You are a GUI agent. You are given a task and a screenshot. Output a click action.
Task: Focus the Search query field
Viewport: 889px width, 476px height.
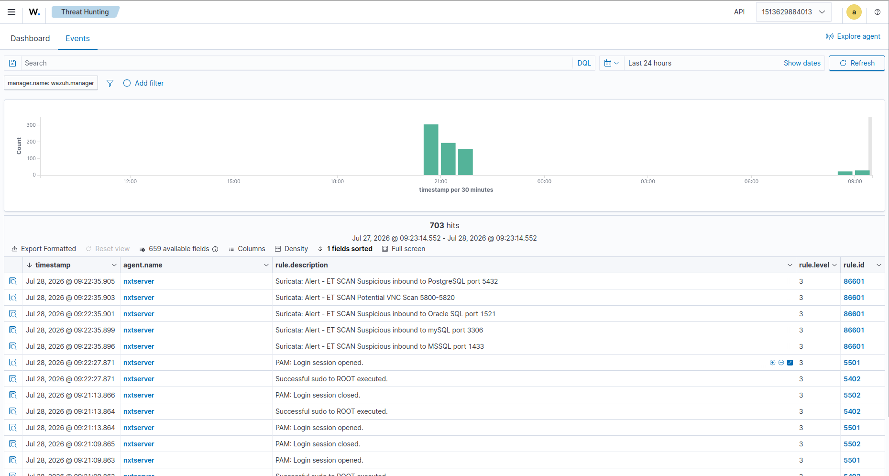point(296,63)
